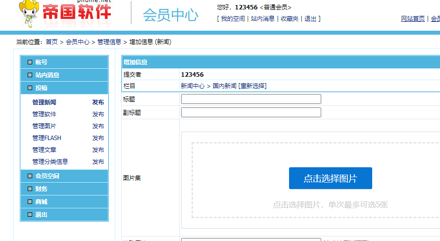Click square icon beside 商城
This screenshot has height=241, width=440.
coord(30,202)
